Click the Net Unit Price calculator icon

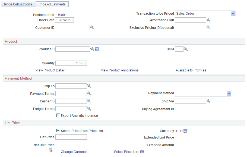click(x=50, y=150)
